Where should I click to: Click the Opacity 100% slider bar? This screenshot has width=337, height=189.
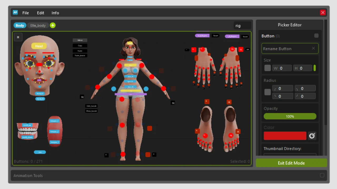tap(290, 116)
